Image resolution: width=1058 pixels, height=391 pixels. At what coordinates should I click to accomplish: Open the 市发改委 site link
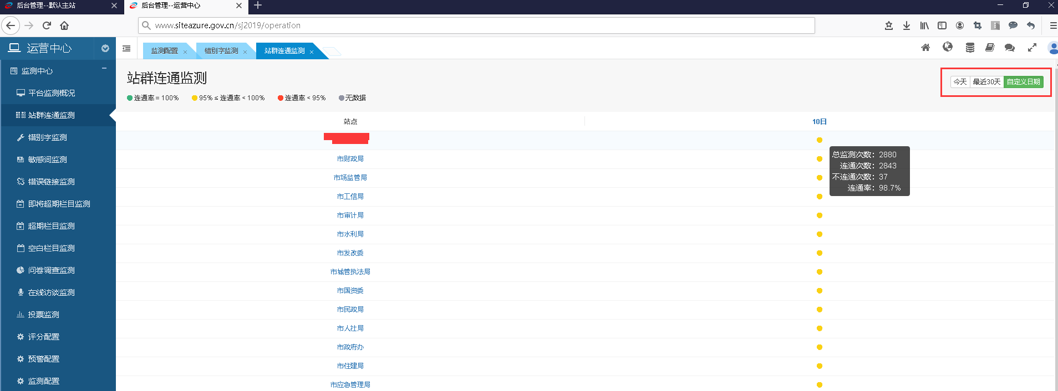(350, 253)
